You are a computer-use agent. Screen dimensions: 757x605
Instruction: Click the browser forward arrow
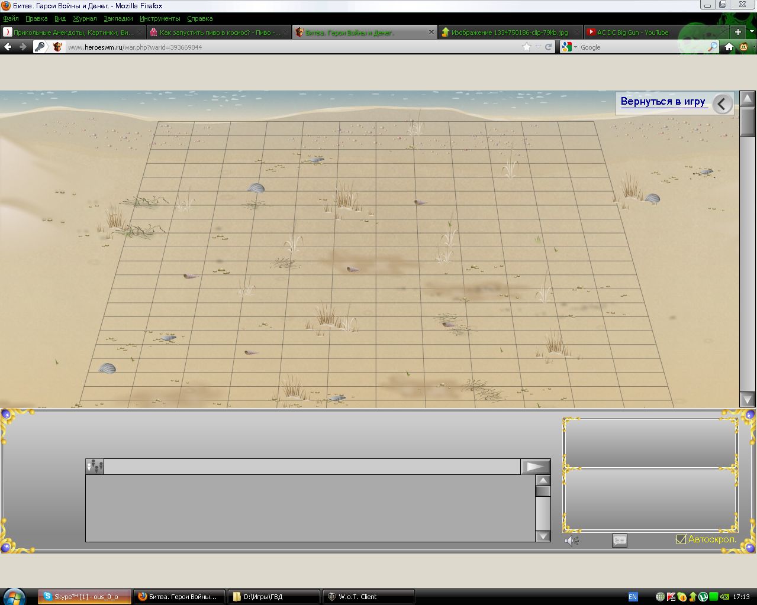23,47
